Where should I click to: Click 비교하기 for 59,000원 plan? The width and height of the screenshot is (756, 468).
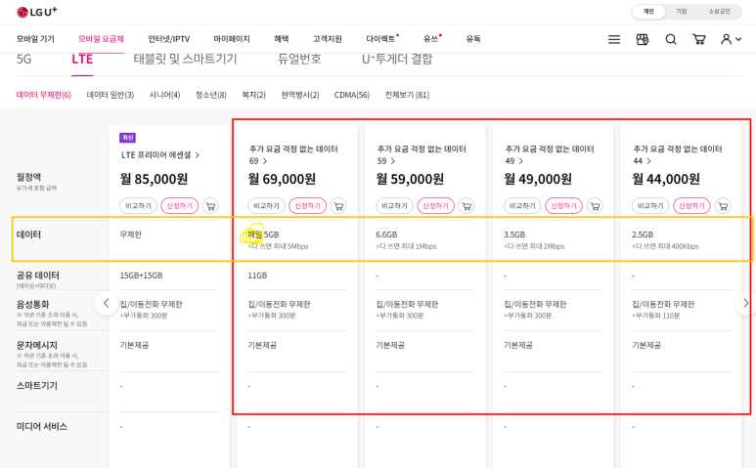pyautogui.click(x=394, y=206)
